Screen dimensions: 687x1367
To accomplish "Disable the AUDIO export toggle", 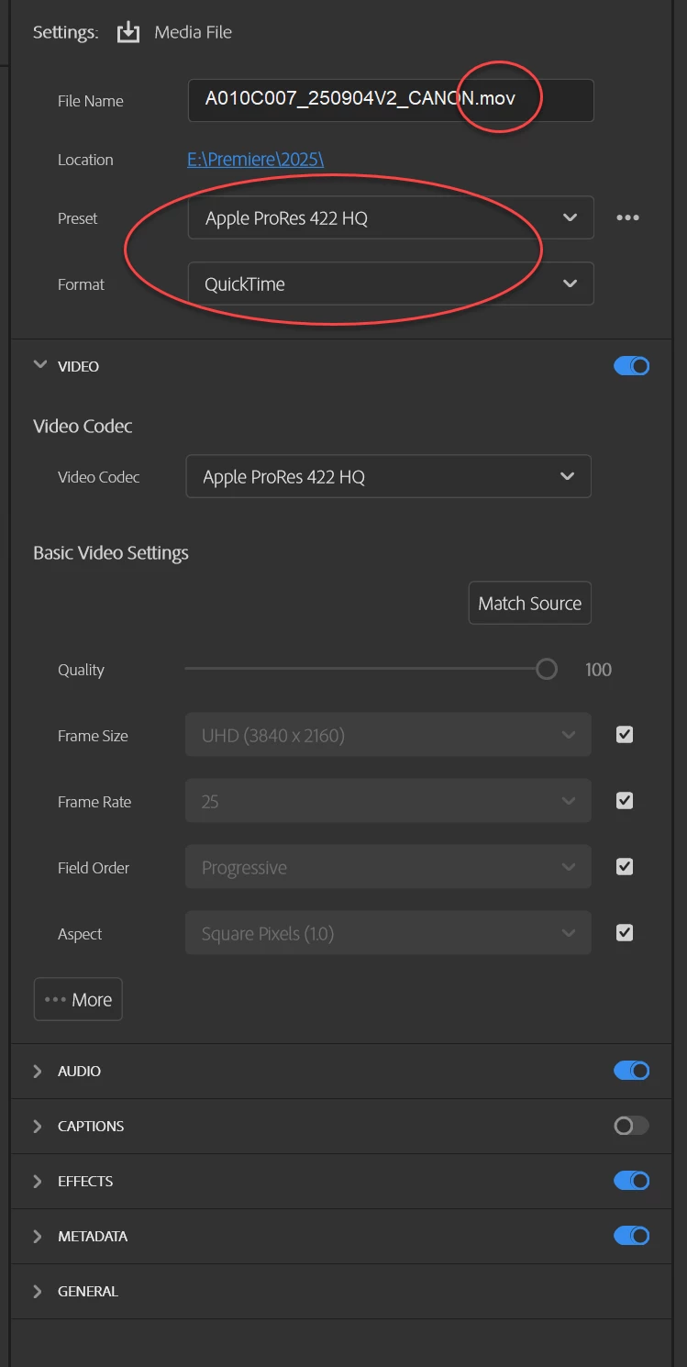I will tap(631, 1071).
